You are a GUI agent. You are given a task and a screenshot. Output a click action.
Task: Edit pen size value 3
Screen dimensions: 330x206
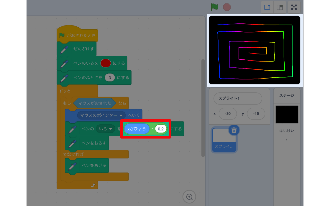(x=110, y=78)
